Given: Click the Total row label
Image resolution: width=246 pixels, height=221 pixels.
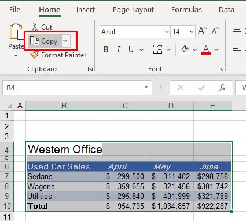Looking at the screenshot, I should click(64, 206).
